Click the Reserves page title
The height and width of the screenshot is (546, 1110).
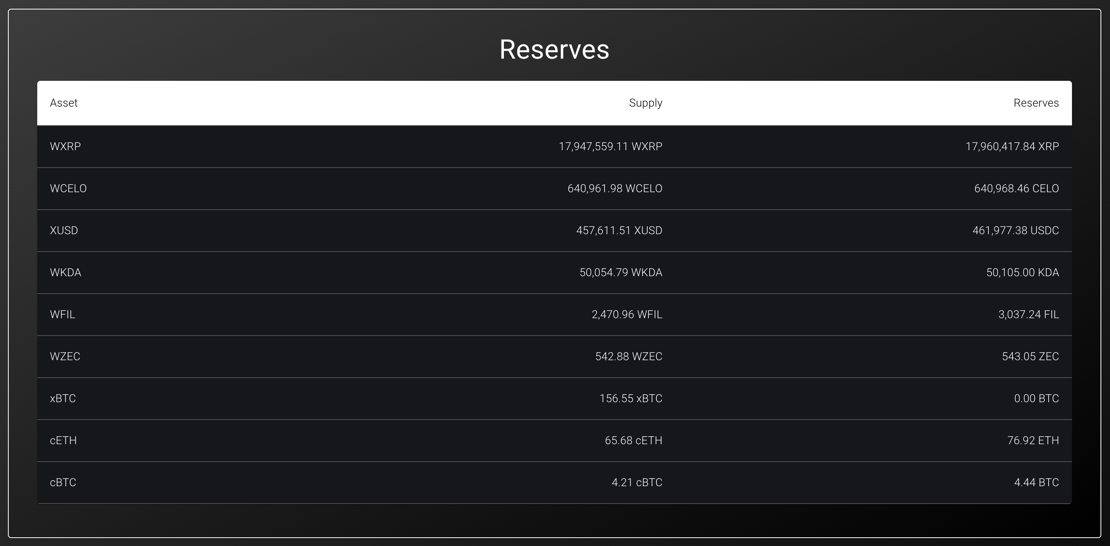tap(554, 49)
